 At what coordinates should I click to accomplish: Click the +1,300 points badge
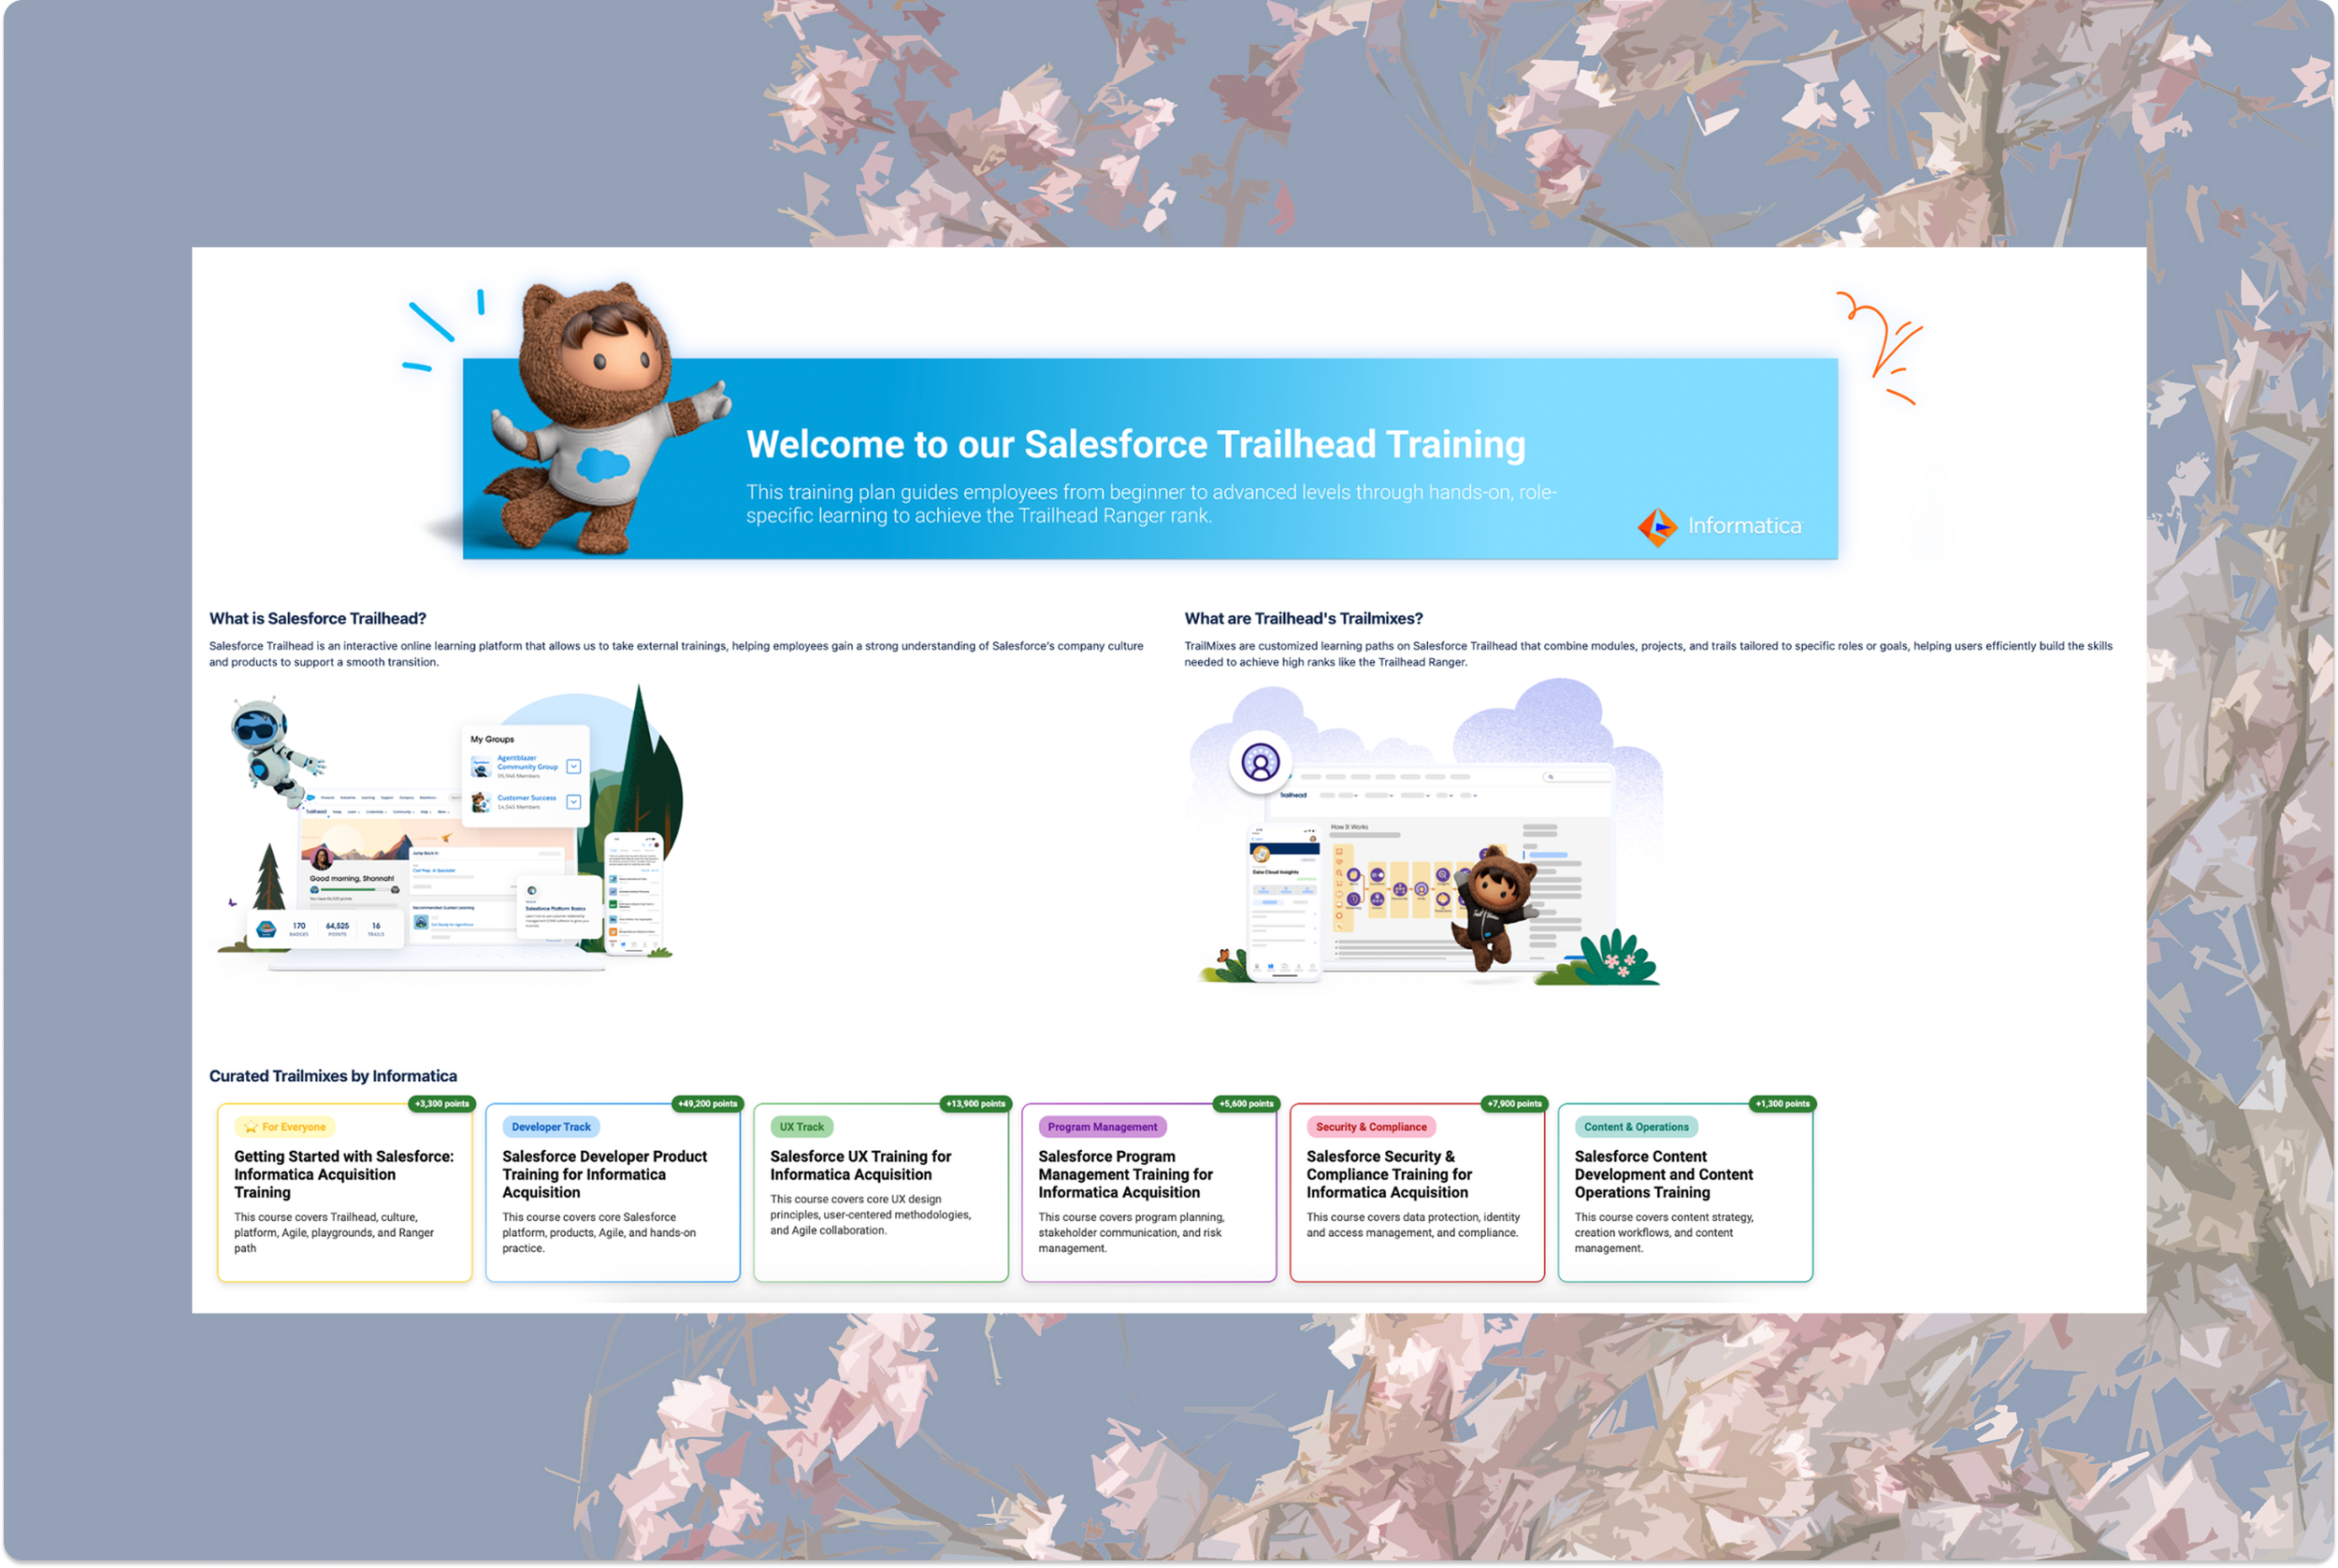click(x=1782, y=1104)
